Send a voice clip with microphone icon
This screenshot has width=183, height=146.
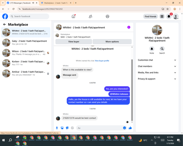coord(57,128)
